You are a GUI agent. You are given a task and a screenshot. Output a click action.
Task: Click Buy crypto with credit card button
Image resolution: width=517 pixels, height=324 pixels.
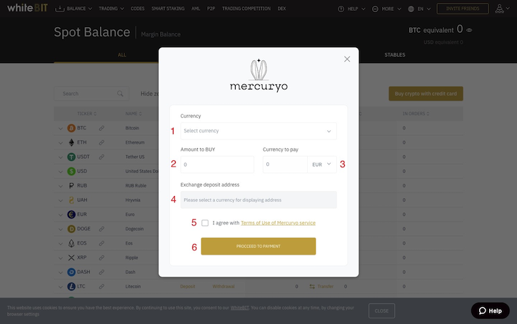[x=426, y=94]
